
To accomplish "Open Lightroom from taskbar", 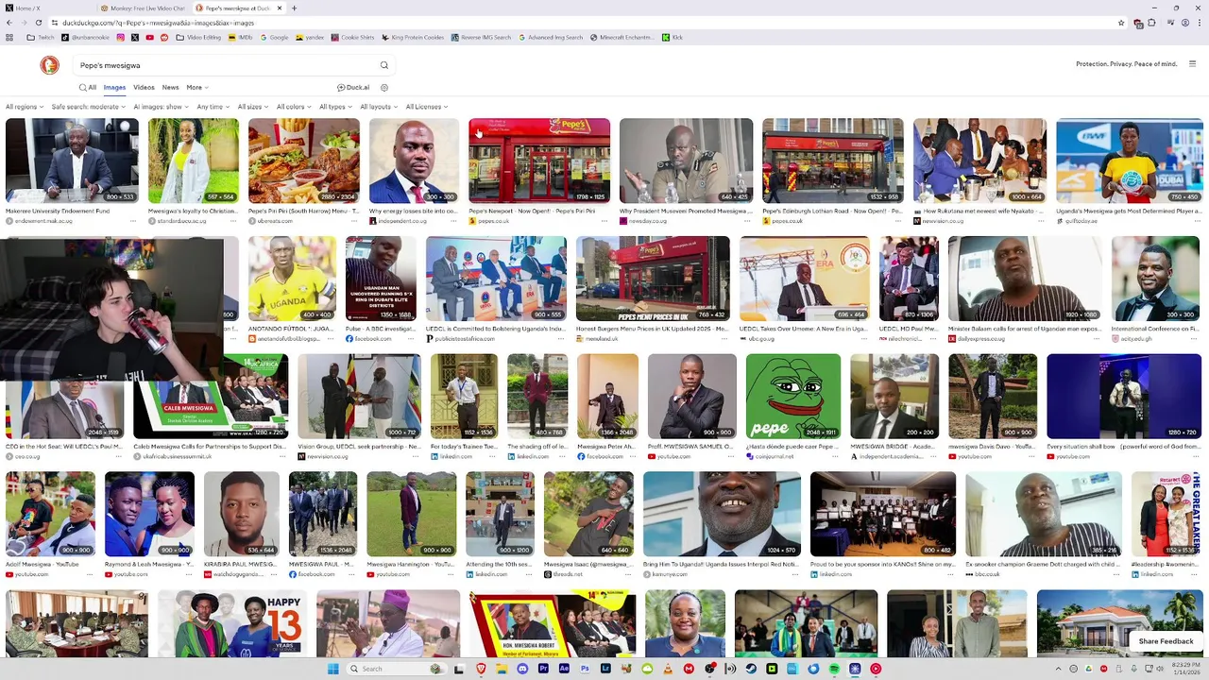I will tap(605, 669).
